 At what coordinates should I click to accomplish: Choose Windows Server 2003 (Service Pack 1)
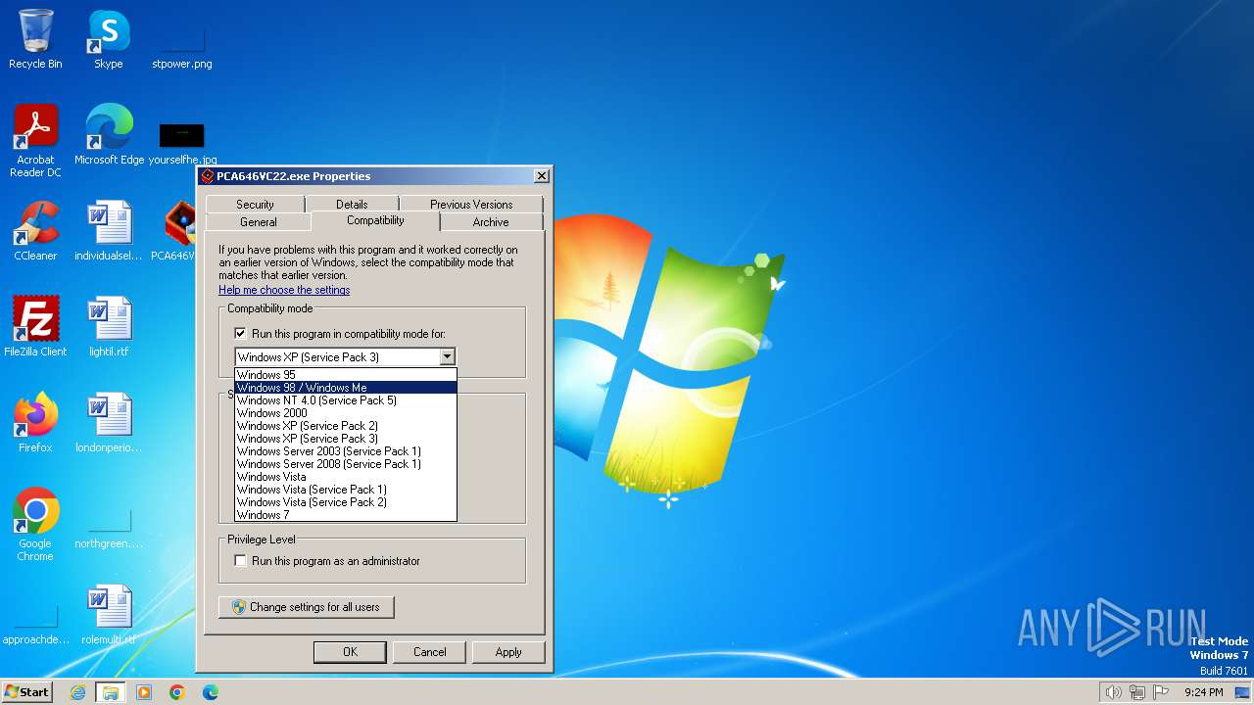[346, 451]
